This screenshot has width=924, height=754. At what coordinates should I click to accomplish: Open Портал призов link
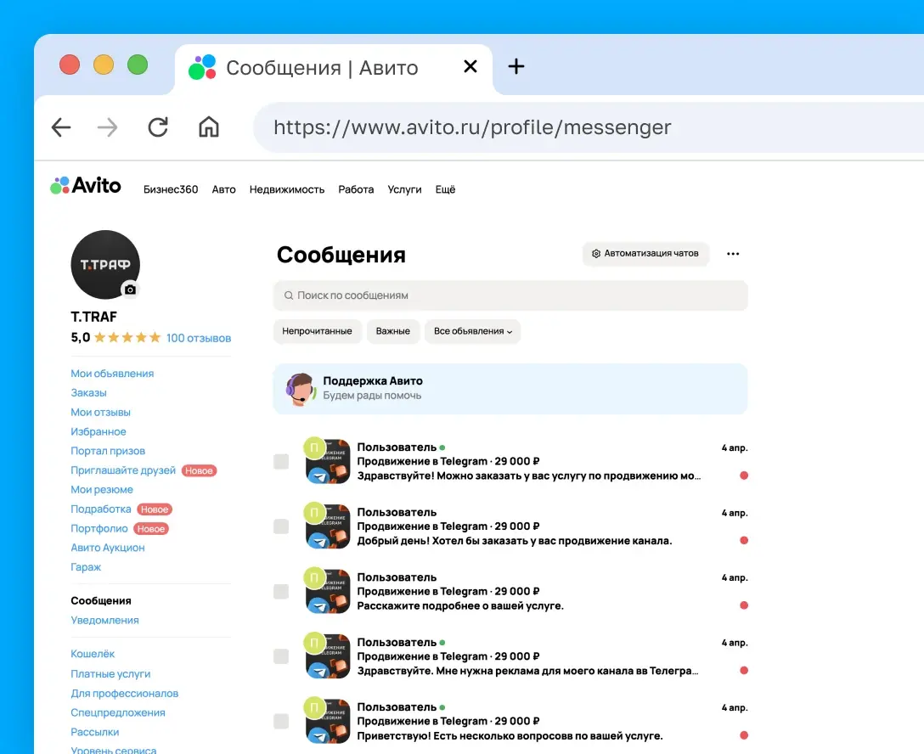108,451
